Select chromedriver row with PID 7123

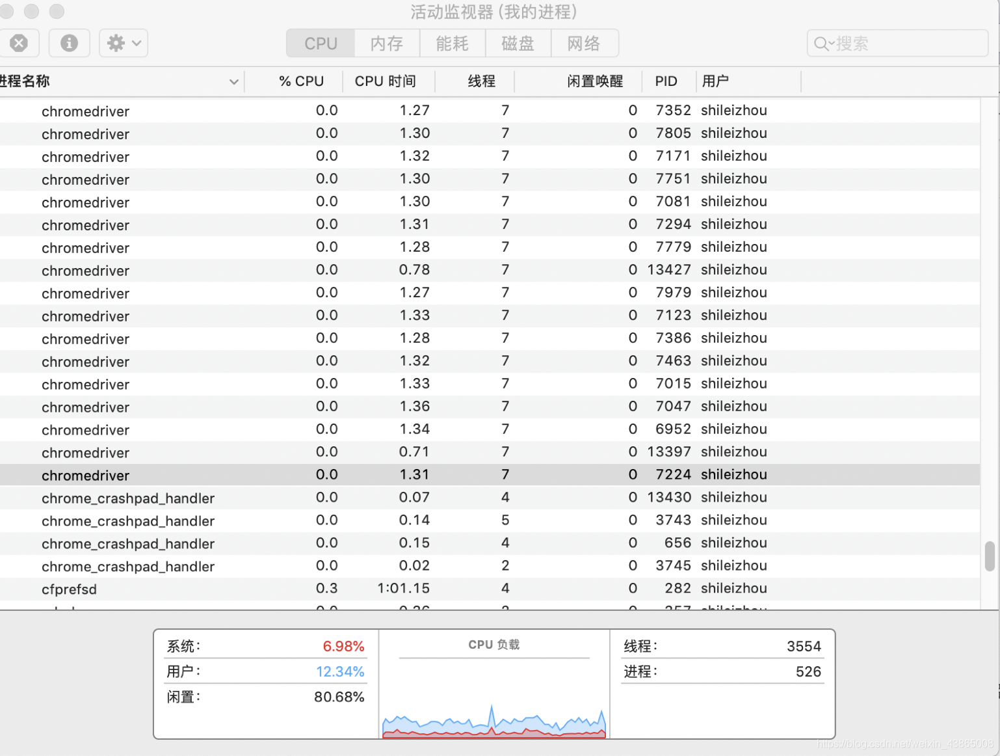point(490,316)
